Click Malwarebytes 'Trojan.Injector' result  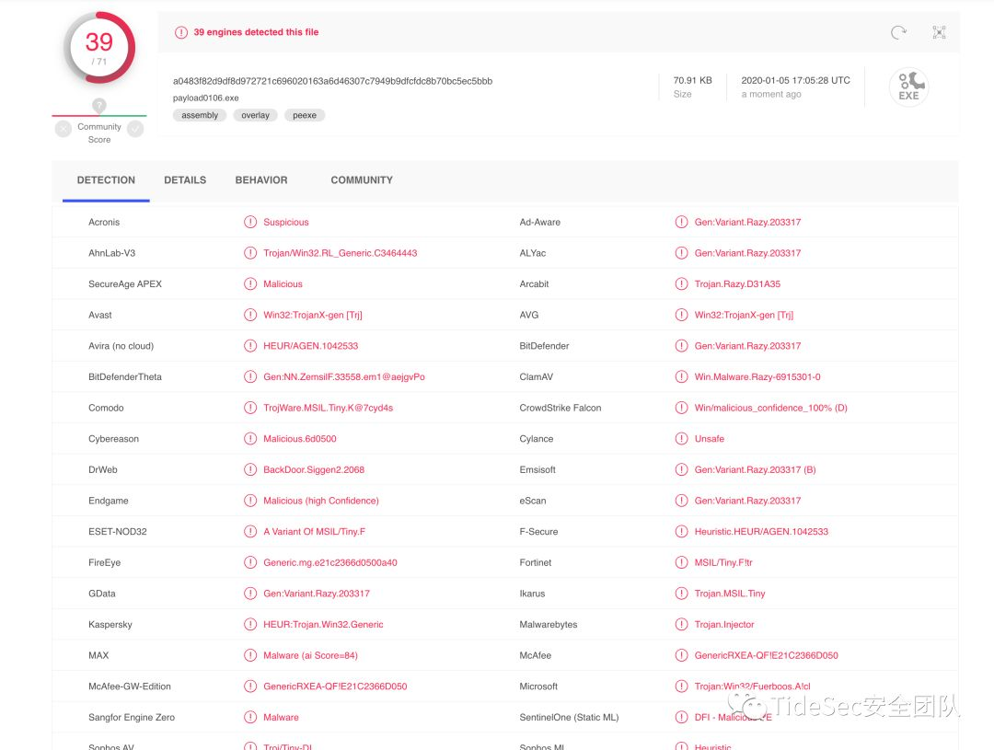point(724,625)
